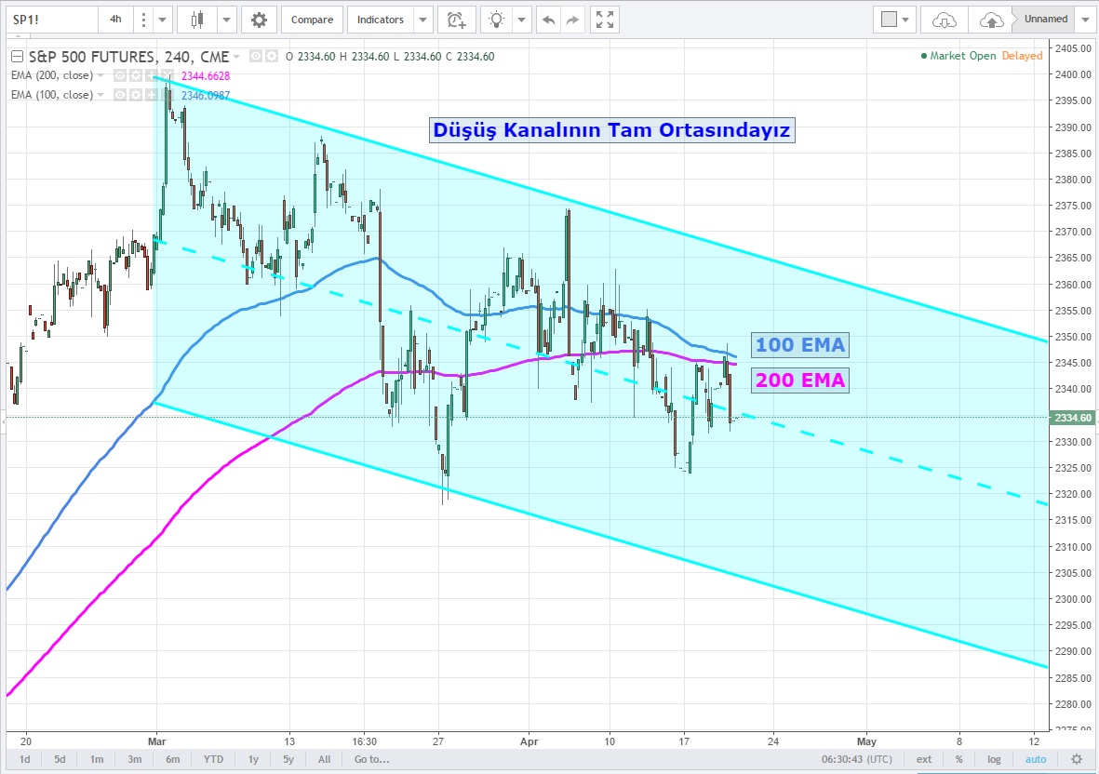This screenshot has width=1099, height=774.
Task: Toggle log scale on price axis
Action: 995,759
